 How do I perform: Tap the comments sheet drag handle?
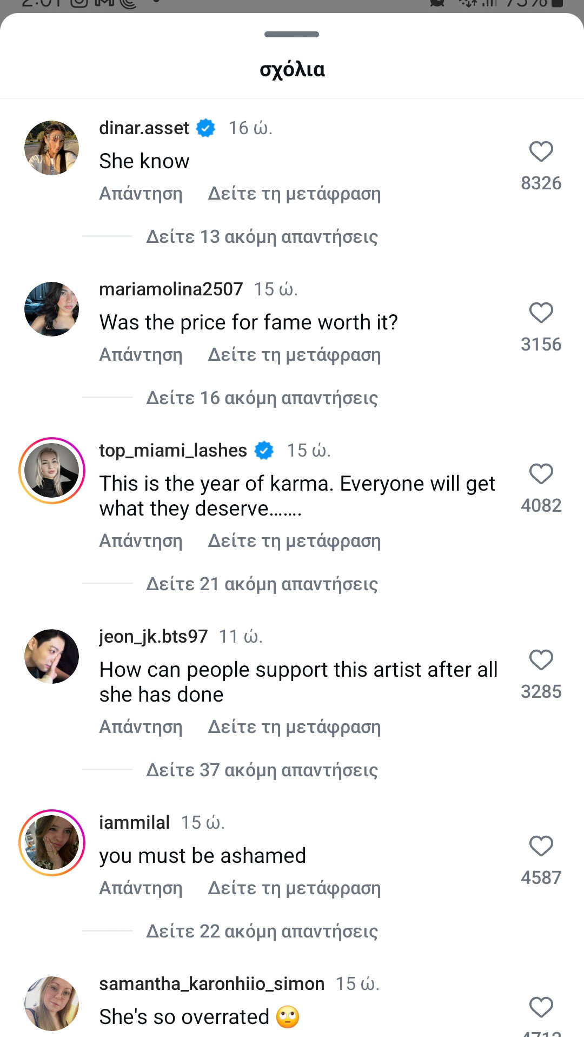291,35
